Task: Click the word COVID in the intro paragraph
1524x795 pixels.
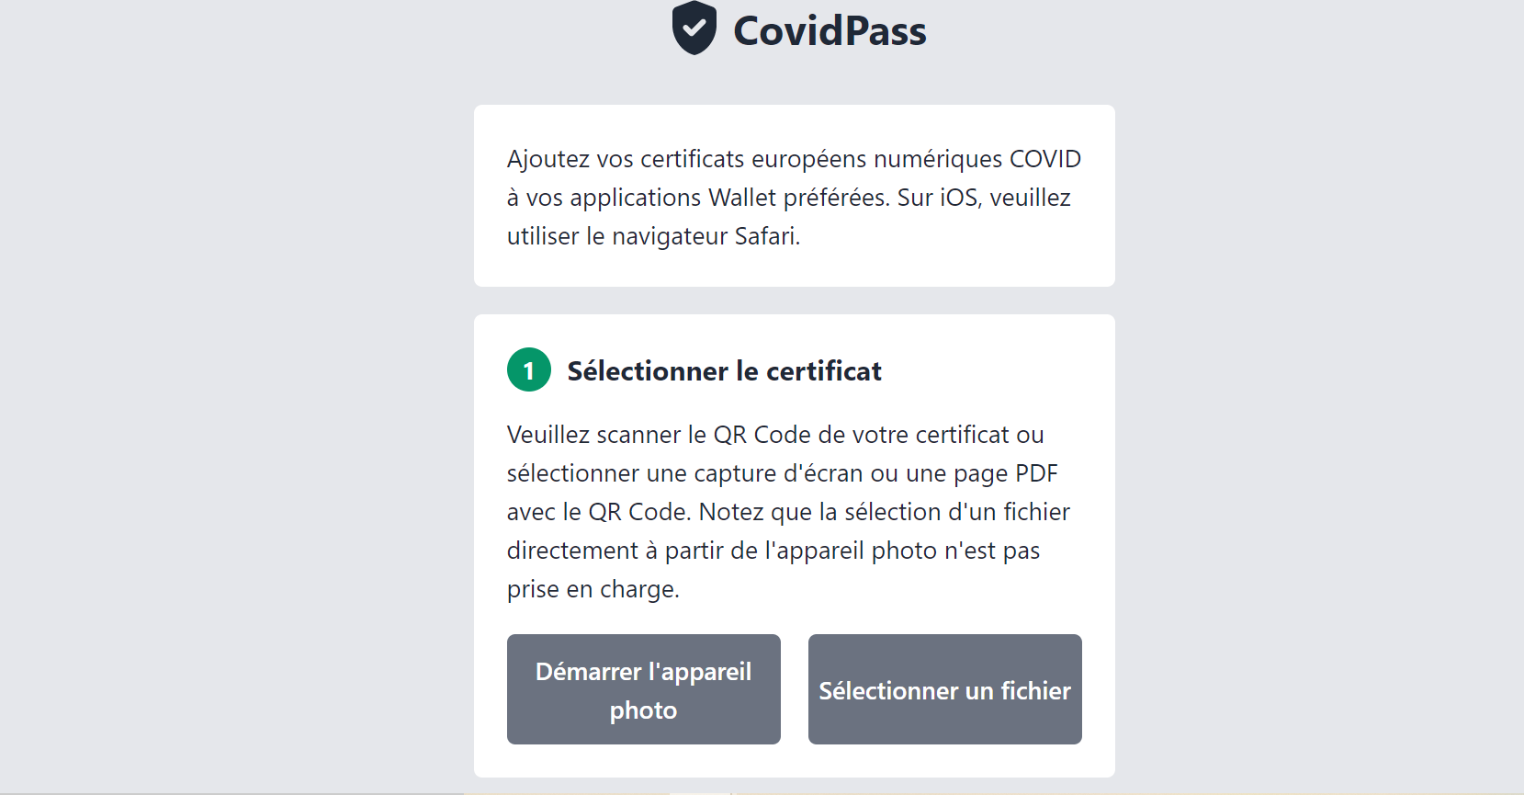Action: [1045, 159]
